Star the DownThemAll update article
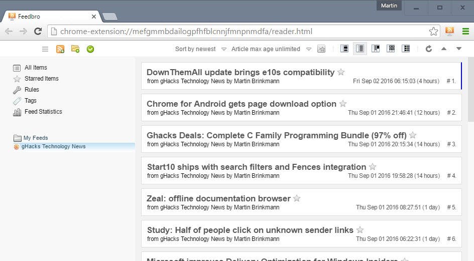 [341, 72]
